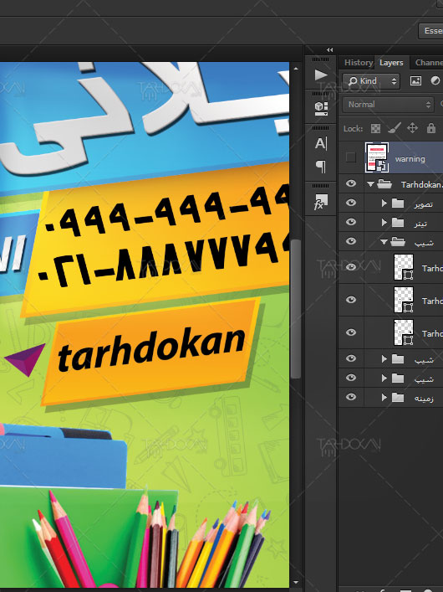Click the زمینه folder icon

[398, 398]
